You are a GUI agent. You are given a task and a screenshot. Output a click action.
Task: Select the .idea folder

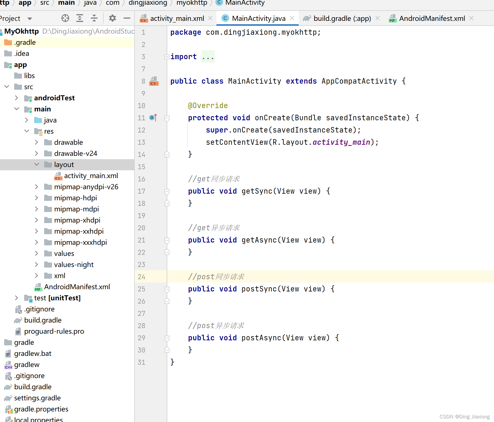coord(67,53)
